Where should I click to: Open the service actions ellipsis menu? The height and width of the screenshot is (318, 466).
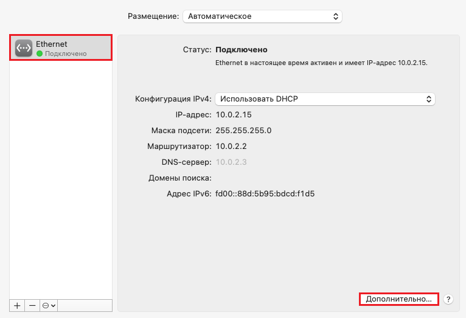tap(49, 305)
